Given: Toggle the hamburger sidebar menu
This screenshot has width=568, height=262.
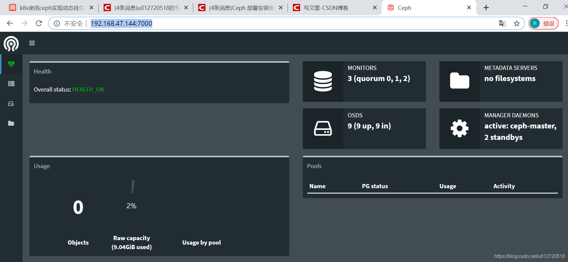Looking at the screenshot, I should 32,43.
